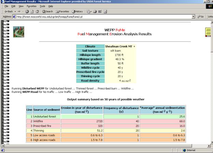Click the 'Thinning cycle' label
This screenshot has height=153, width=213.
coord(90,76)
